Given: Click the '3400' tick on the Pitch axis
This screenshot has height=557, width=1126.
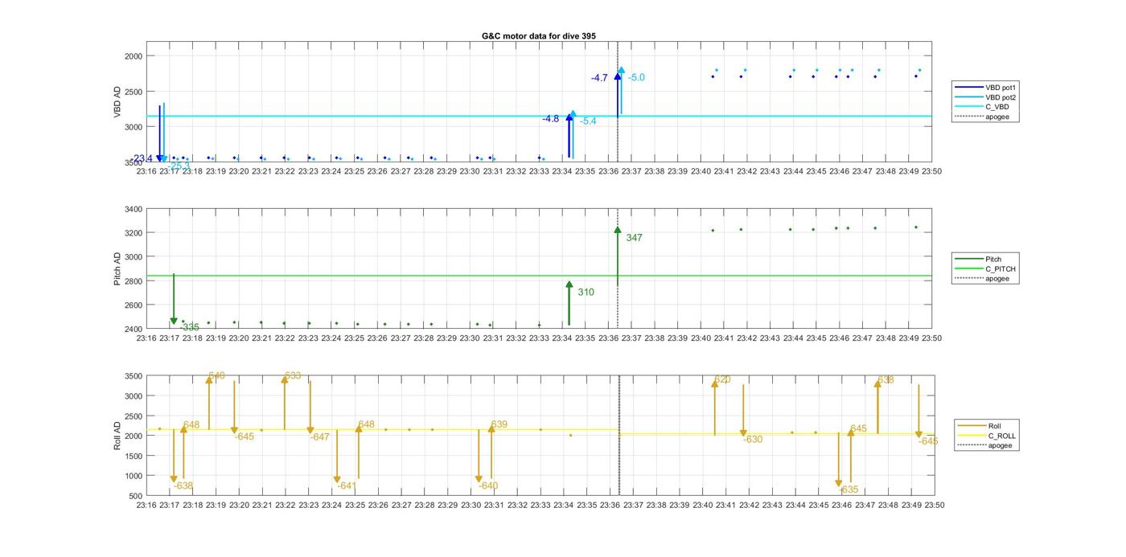Looking at the screenshot, I should [x=134, y=210].
